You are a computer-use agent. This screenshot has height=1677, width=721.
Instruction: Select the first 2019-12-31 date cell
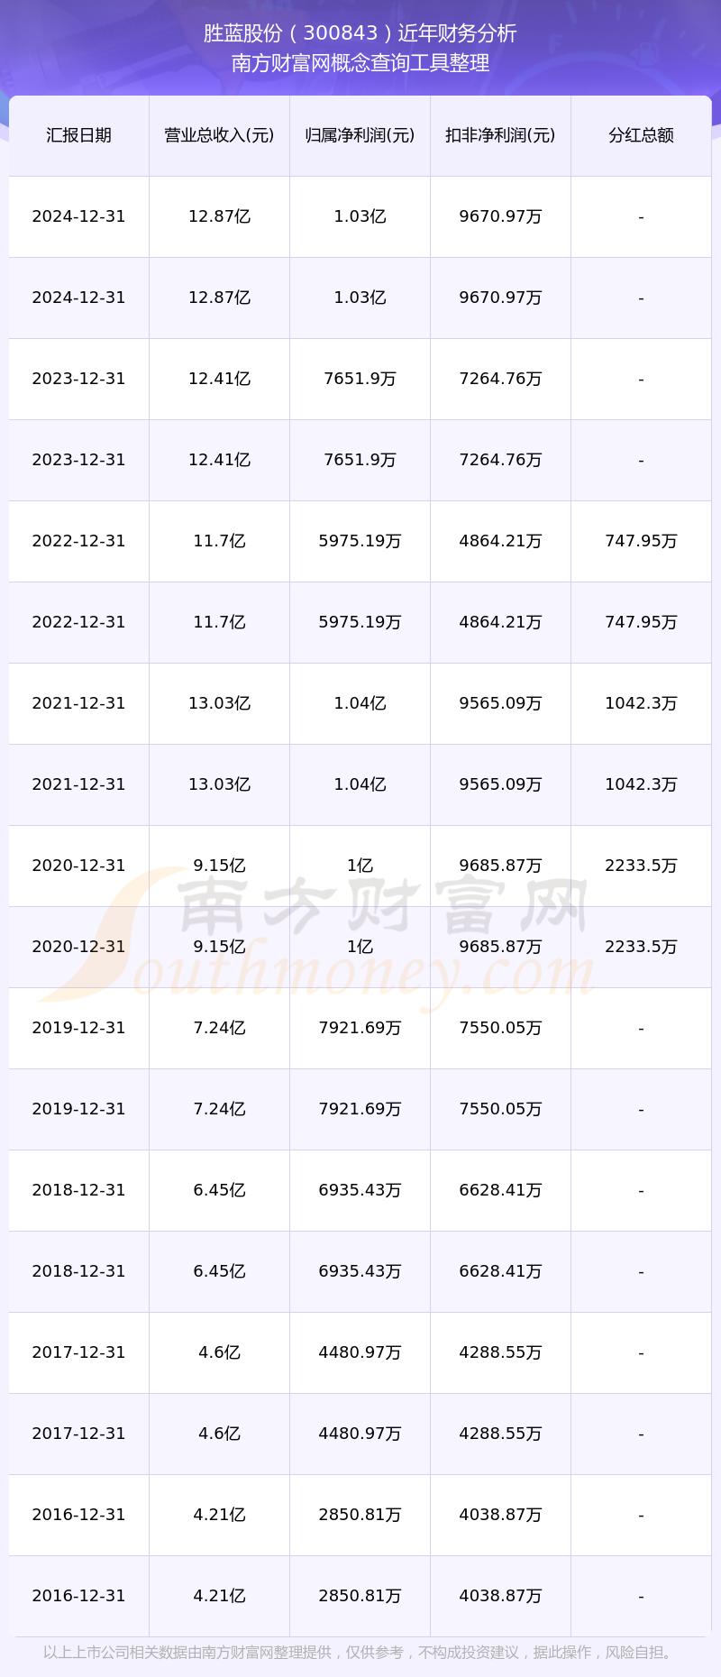79,1028
